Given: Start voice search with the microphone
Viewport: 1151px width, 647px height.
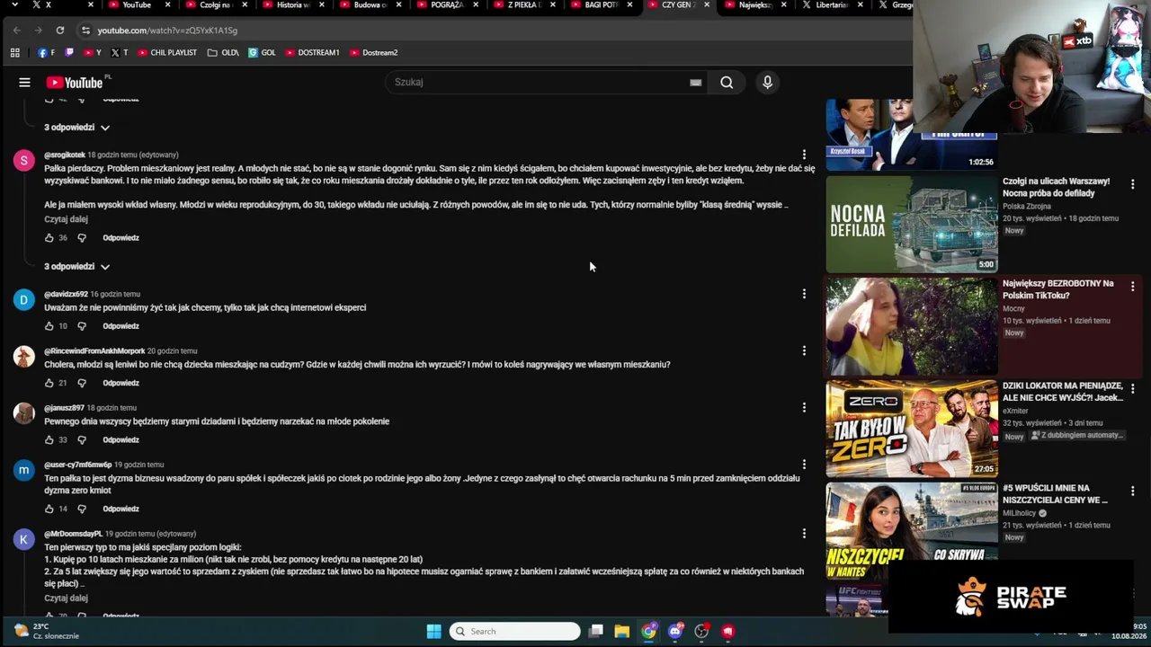Looking at the screenshot, I should tap(767, 83).
